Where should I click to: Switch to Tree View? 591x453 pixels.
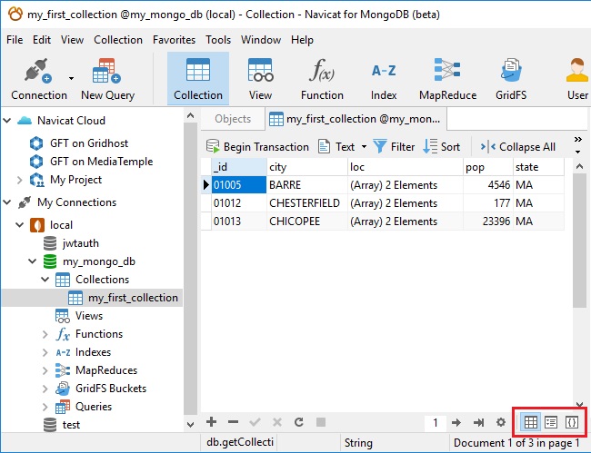551,422
